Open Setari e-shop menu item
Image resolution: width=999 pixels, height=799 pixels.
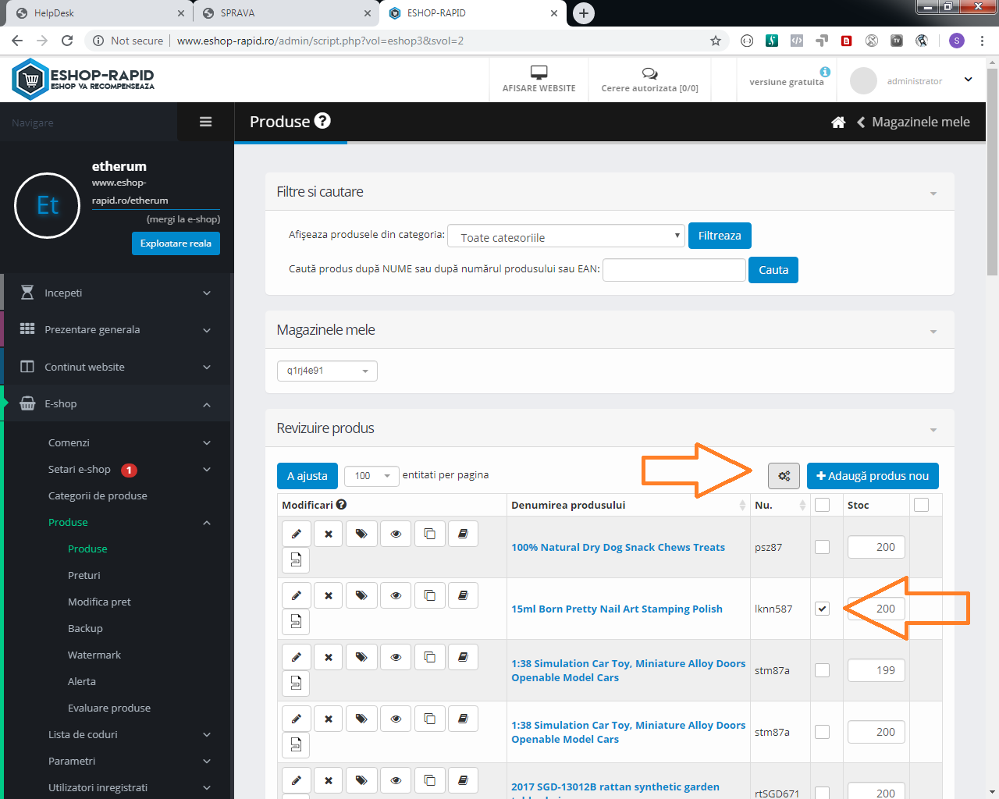click(x=80, y=469)
